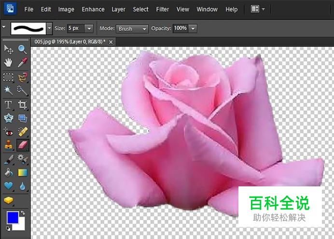Select the Magic Wand tool
Image resolution: width=334 pixels, height=239 pixels.
9,90
